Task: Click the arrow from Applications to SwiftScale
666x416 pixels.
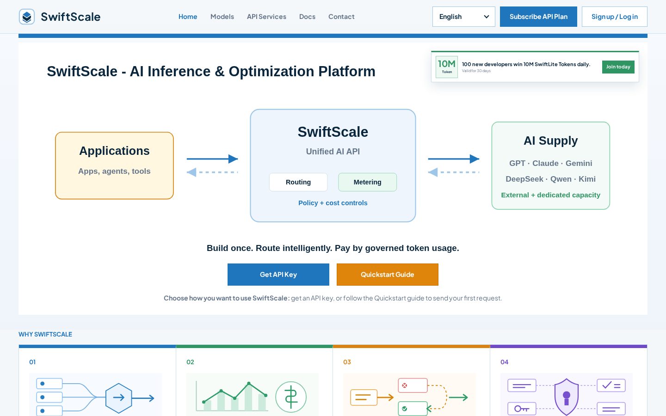Action: coord(212,159)
